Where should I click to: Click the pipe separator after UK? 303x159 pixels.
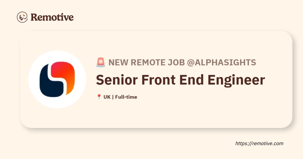click(113, 97)
